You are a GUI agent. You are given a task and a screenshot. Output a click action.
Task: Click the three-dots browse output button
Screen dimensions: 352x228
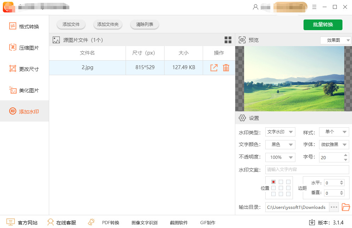tap(334, 207)
